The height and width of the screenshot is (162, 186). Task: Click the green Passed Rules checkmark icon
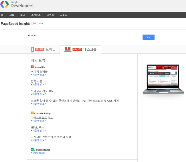pos(32,149)
